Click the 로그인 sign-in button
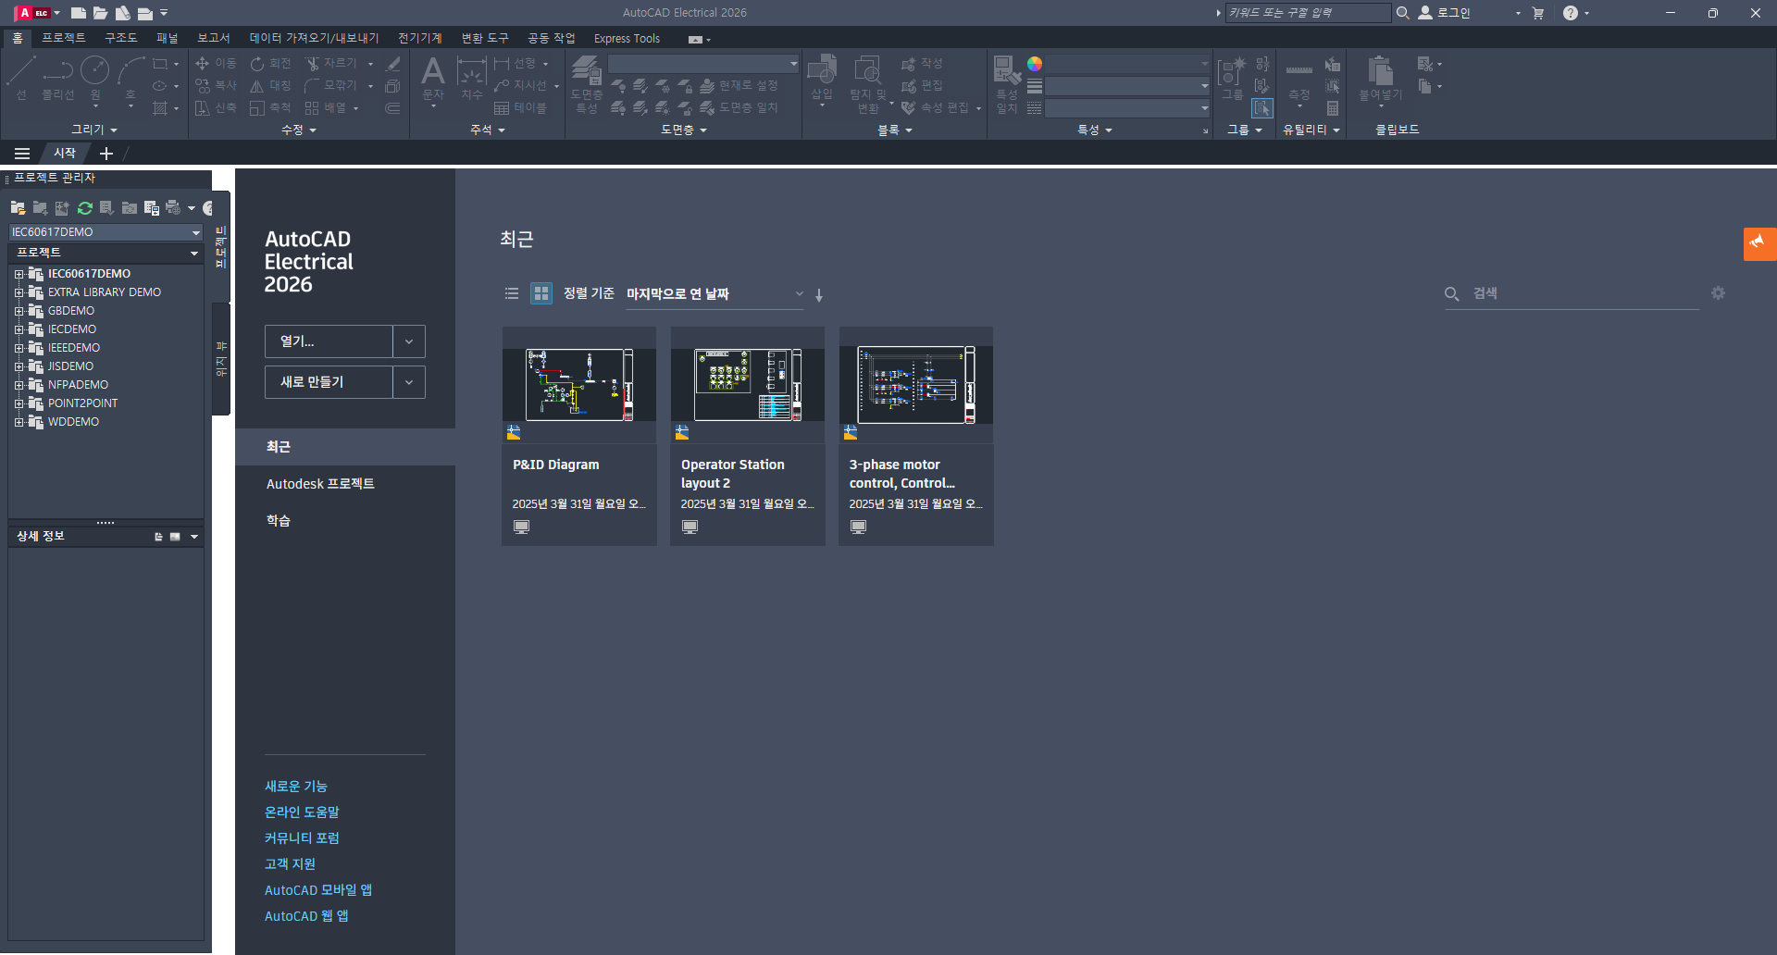The width and height of the screenshot is (1777, 955). (x=1445, y=13)
